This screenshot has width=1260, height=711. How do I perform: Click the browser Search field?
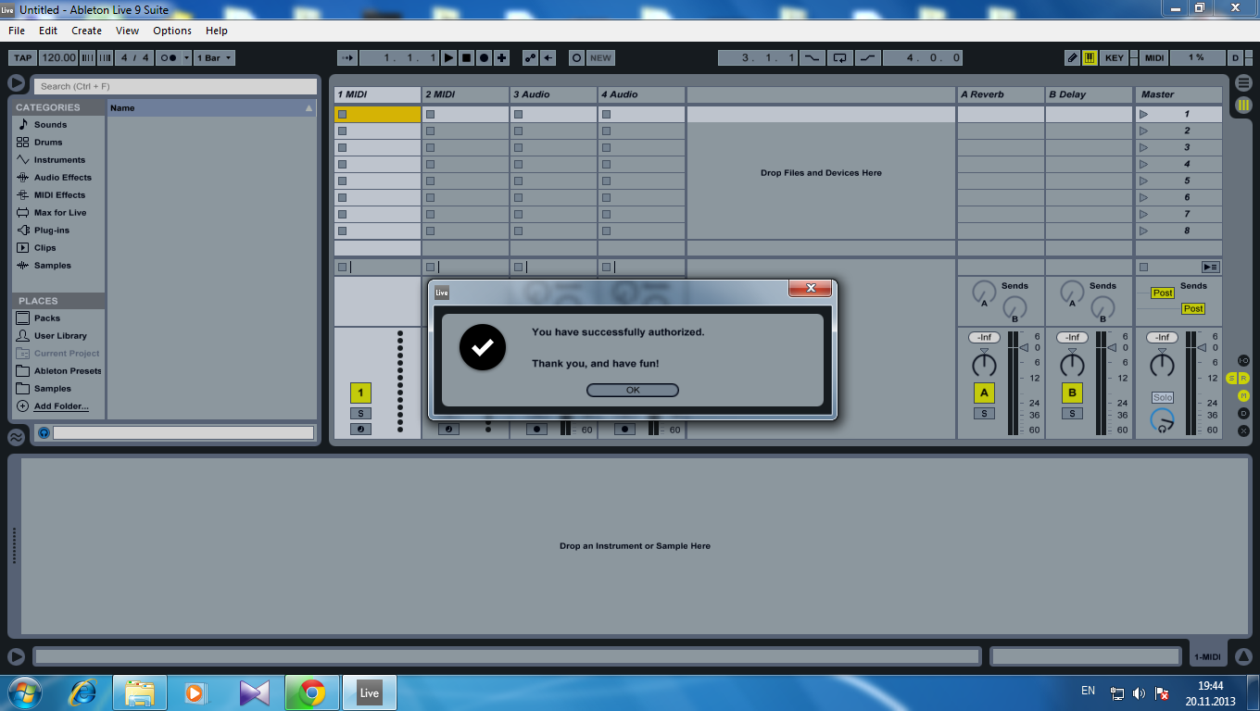[x=176, y=86]
